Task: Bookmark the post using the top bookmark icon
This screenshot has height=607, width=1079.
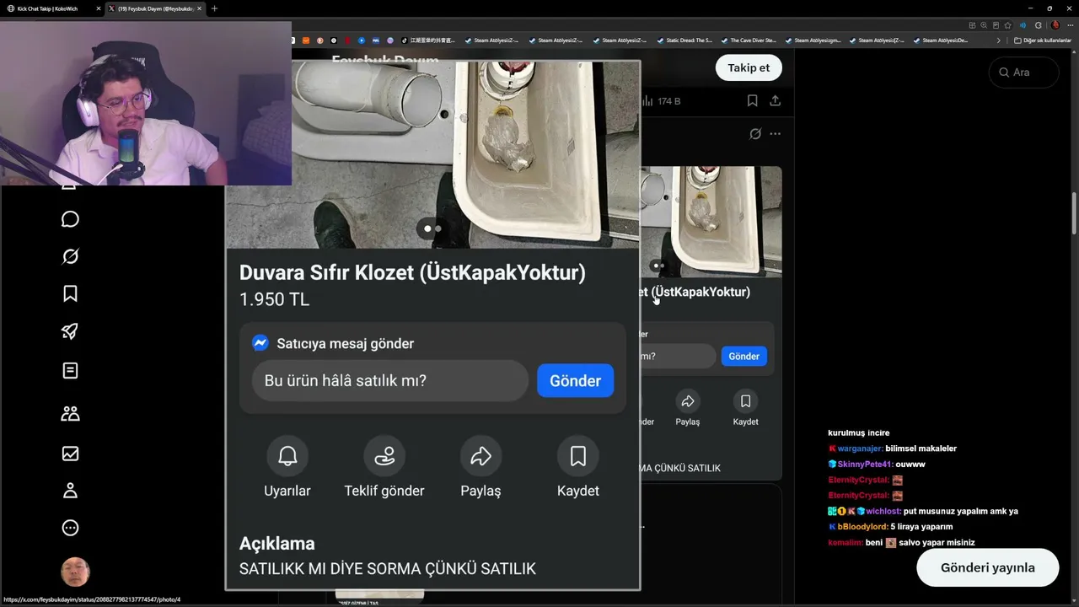Action: click(x=752, y=101)
